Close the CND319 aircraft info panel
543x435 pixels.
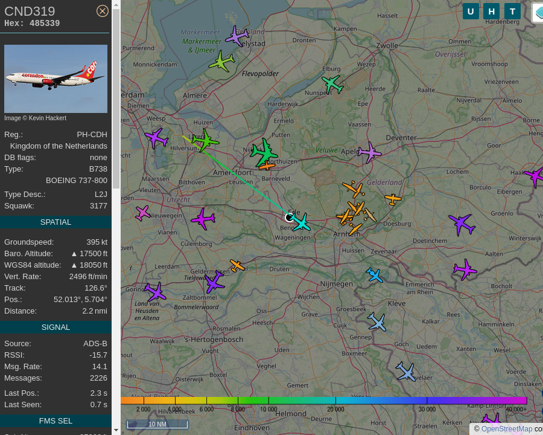102,11
